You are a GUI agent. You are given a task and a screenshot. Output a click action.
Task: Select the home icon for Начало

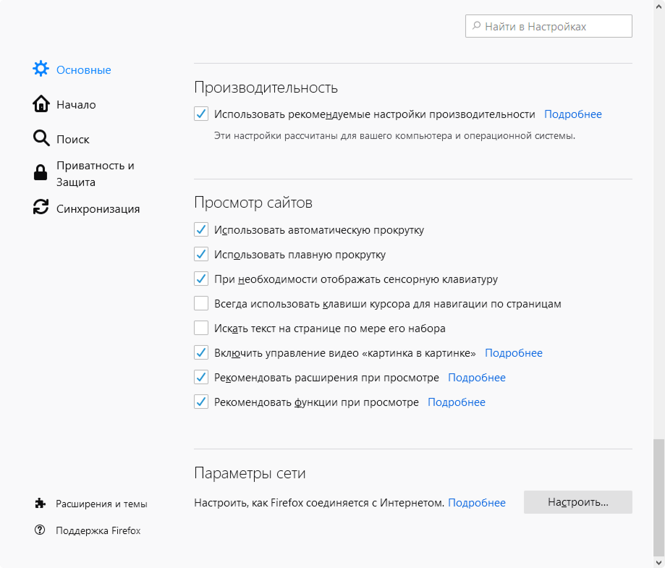pos(41,104)
